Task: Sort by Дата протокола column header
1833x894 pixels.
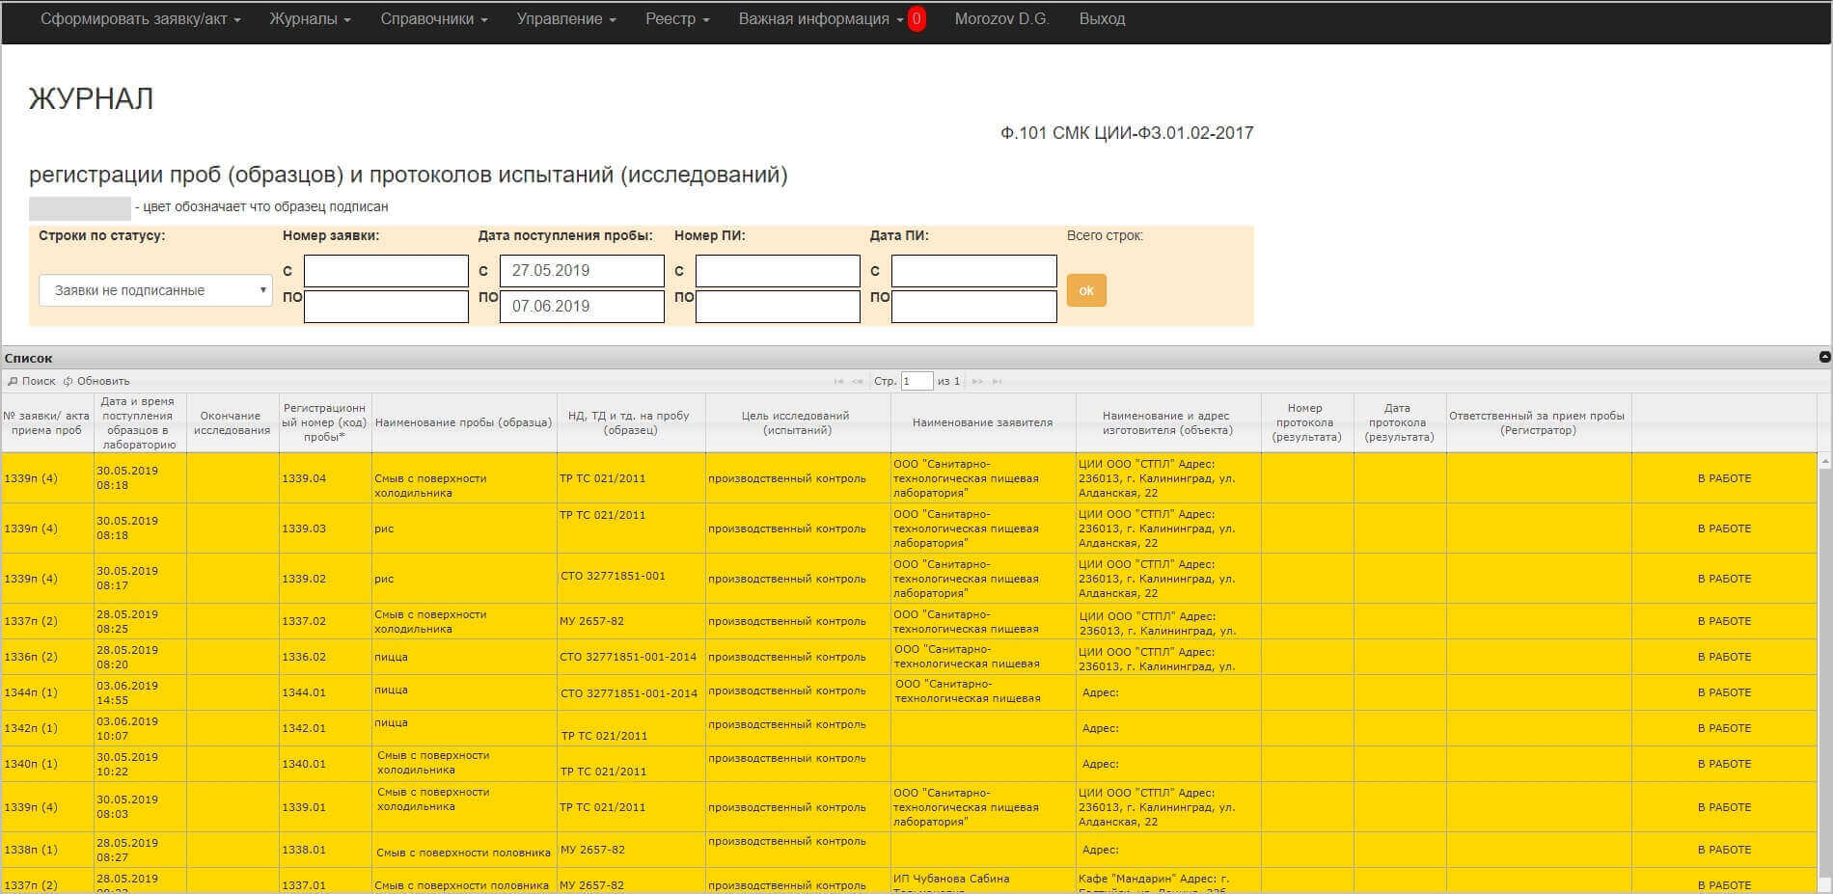Action: tap(1399, 422)
